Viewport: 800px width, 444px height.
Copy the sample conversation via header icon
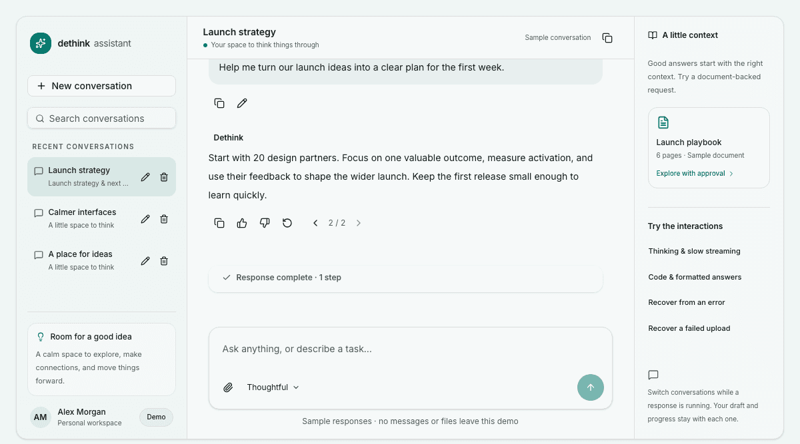(607, 38)
